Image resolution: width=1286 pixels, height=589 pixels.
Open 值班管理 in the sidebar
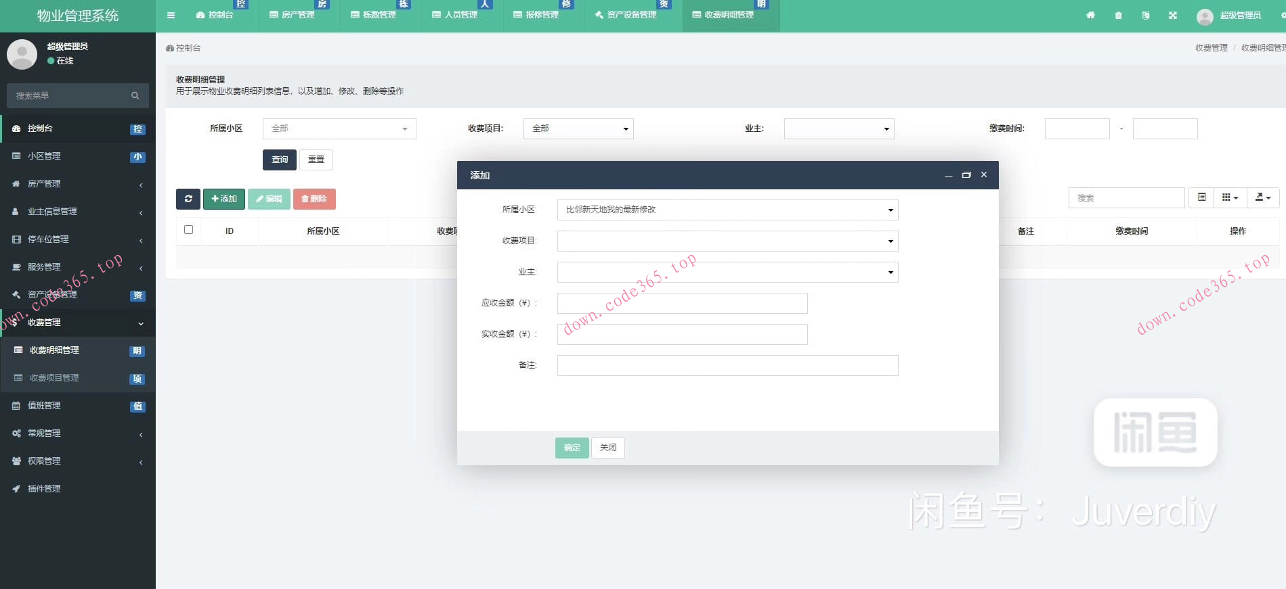click(78, 406)
